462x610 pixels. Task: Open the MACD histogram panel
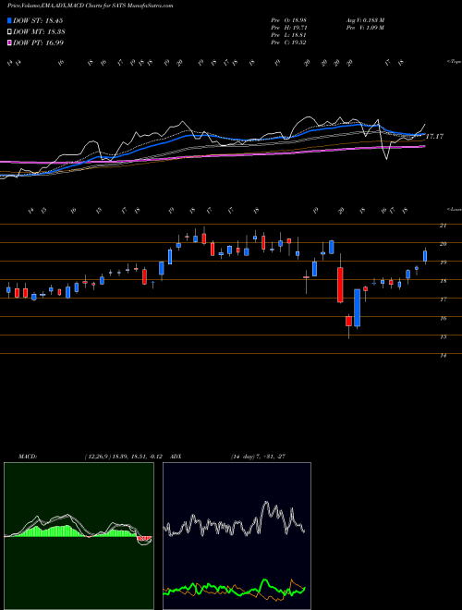[79, 536]
